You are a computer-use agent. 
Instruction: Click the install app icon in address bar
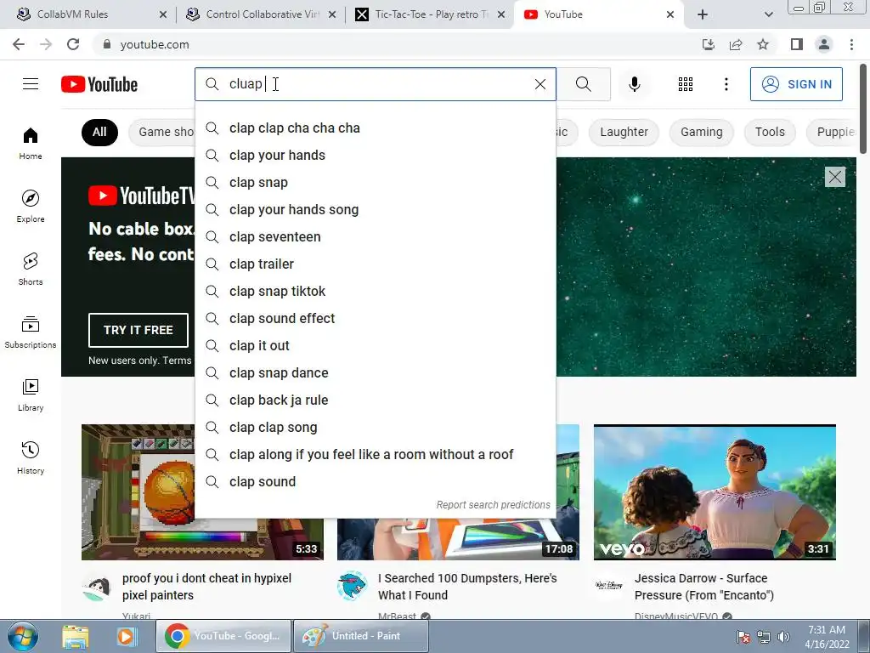coord(709,44)
